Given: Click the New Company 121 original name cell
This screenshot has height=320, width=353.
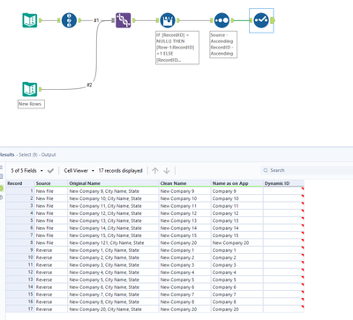Looking at the screenshot, I should (113, 242).
